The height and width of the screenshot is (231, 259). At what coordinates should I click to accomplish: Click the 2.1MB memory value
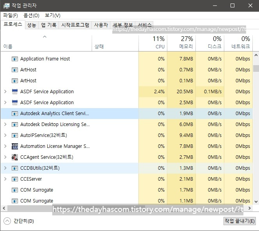click(186, 179)
